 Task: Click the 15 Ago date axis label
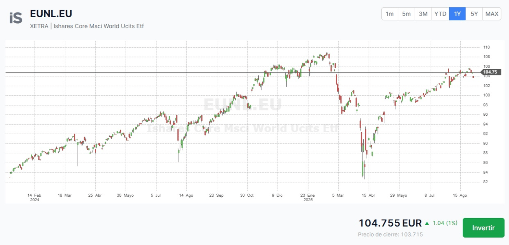click(460, 195)
